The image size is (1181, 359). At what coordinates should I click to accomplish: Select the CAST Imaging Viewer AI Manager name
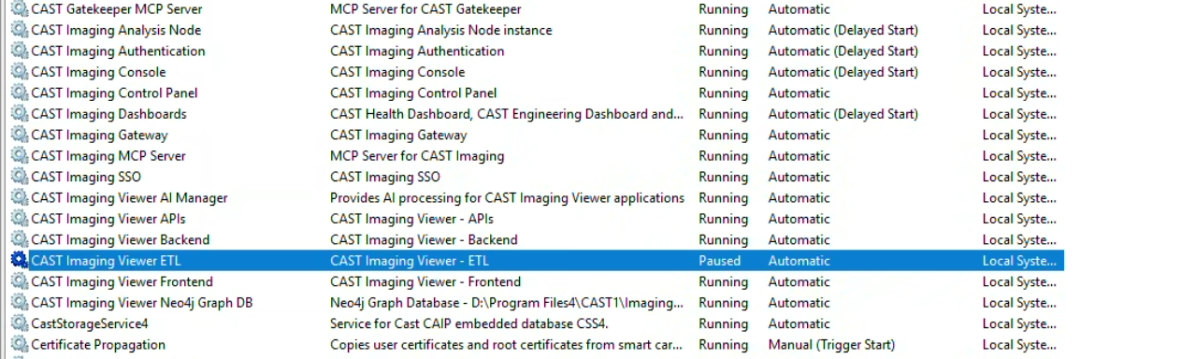(129, 198)
